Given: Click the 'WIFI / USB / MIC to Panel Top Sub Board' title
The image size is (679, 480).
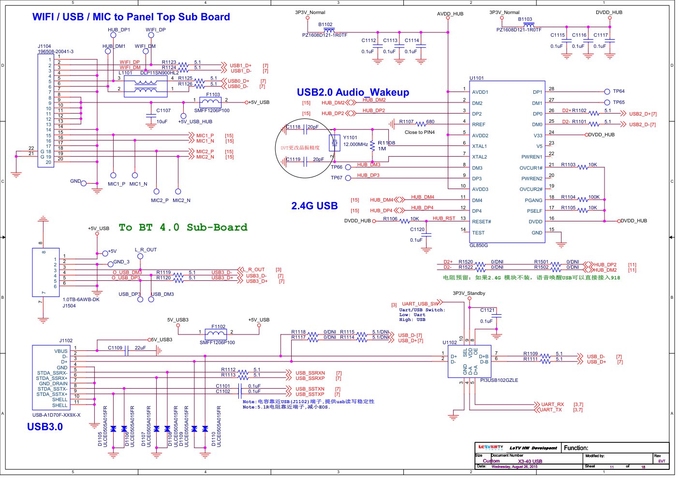Looking at the screenshot, I should click(131, 17).
